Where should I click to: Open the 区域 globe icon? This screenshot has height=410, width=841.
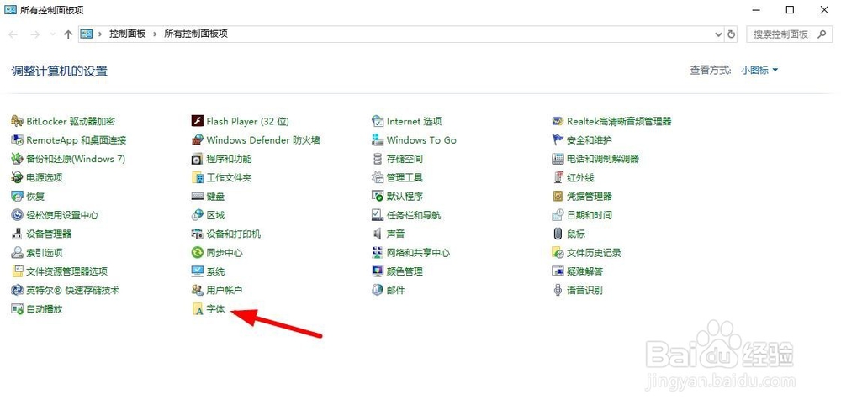point(198,215)
